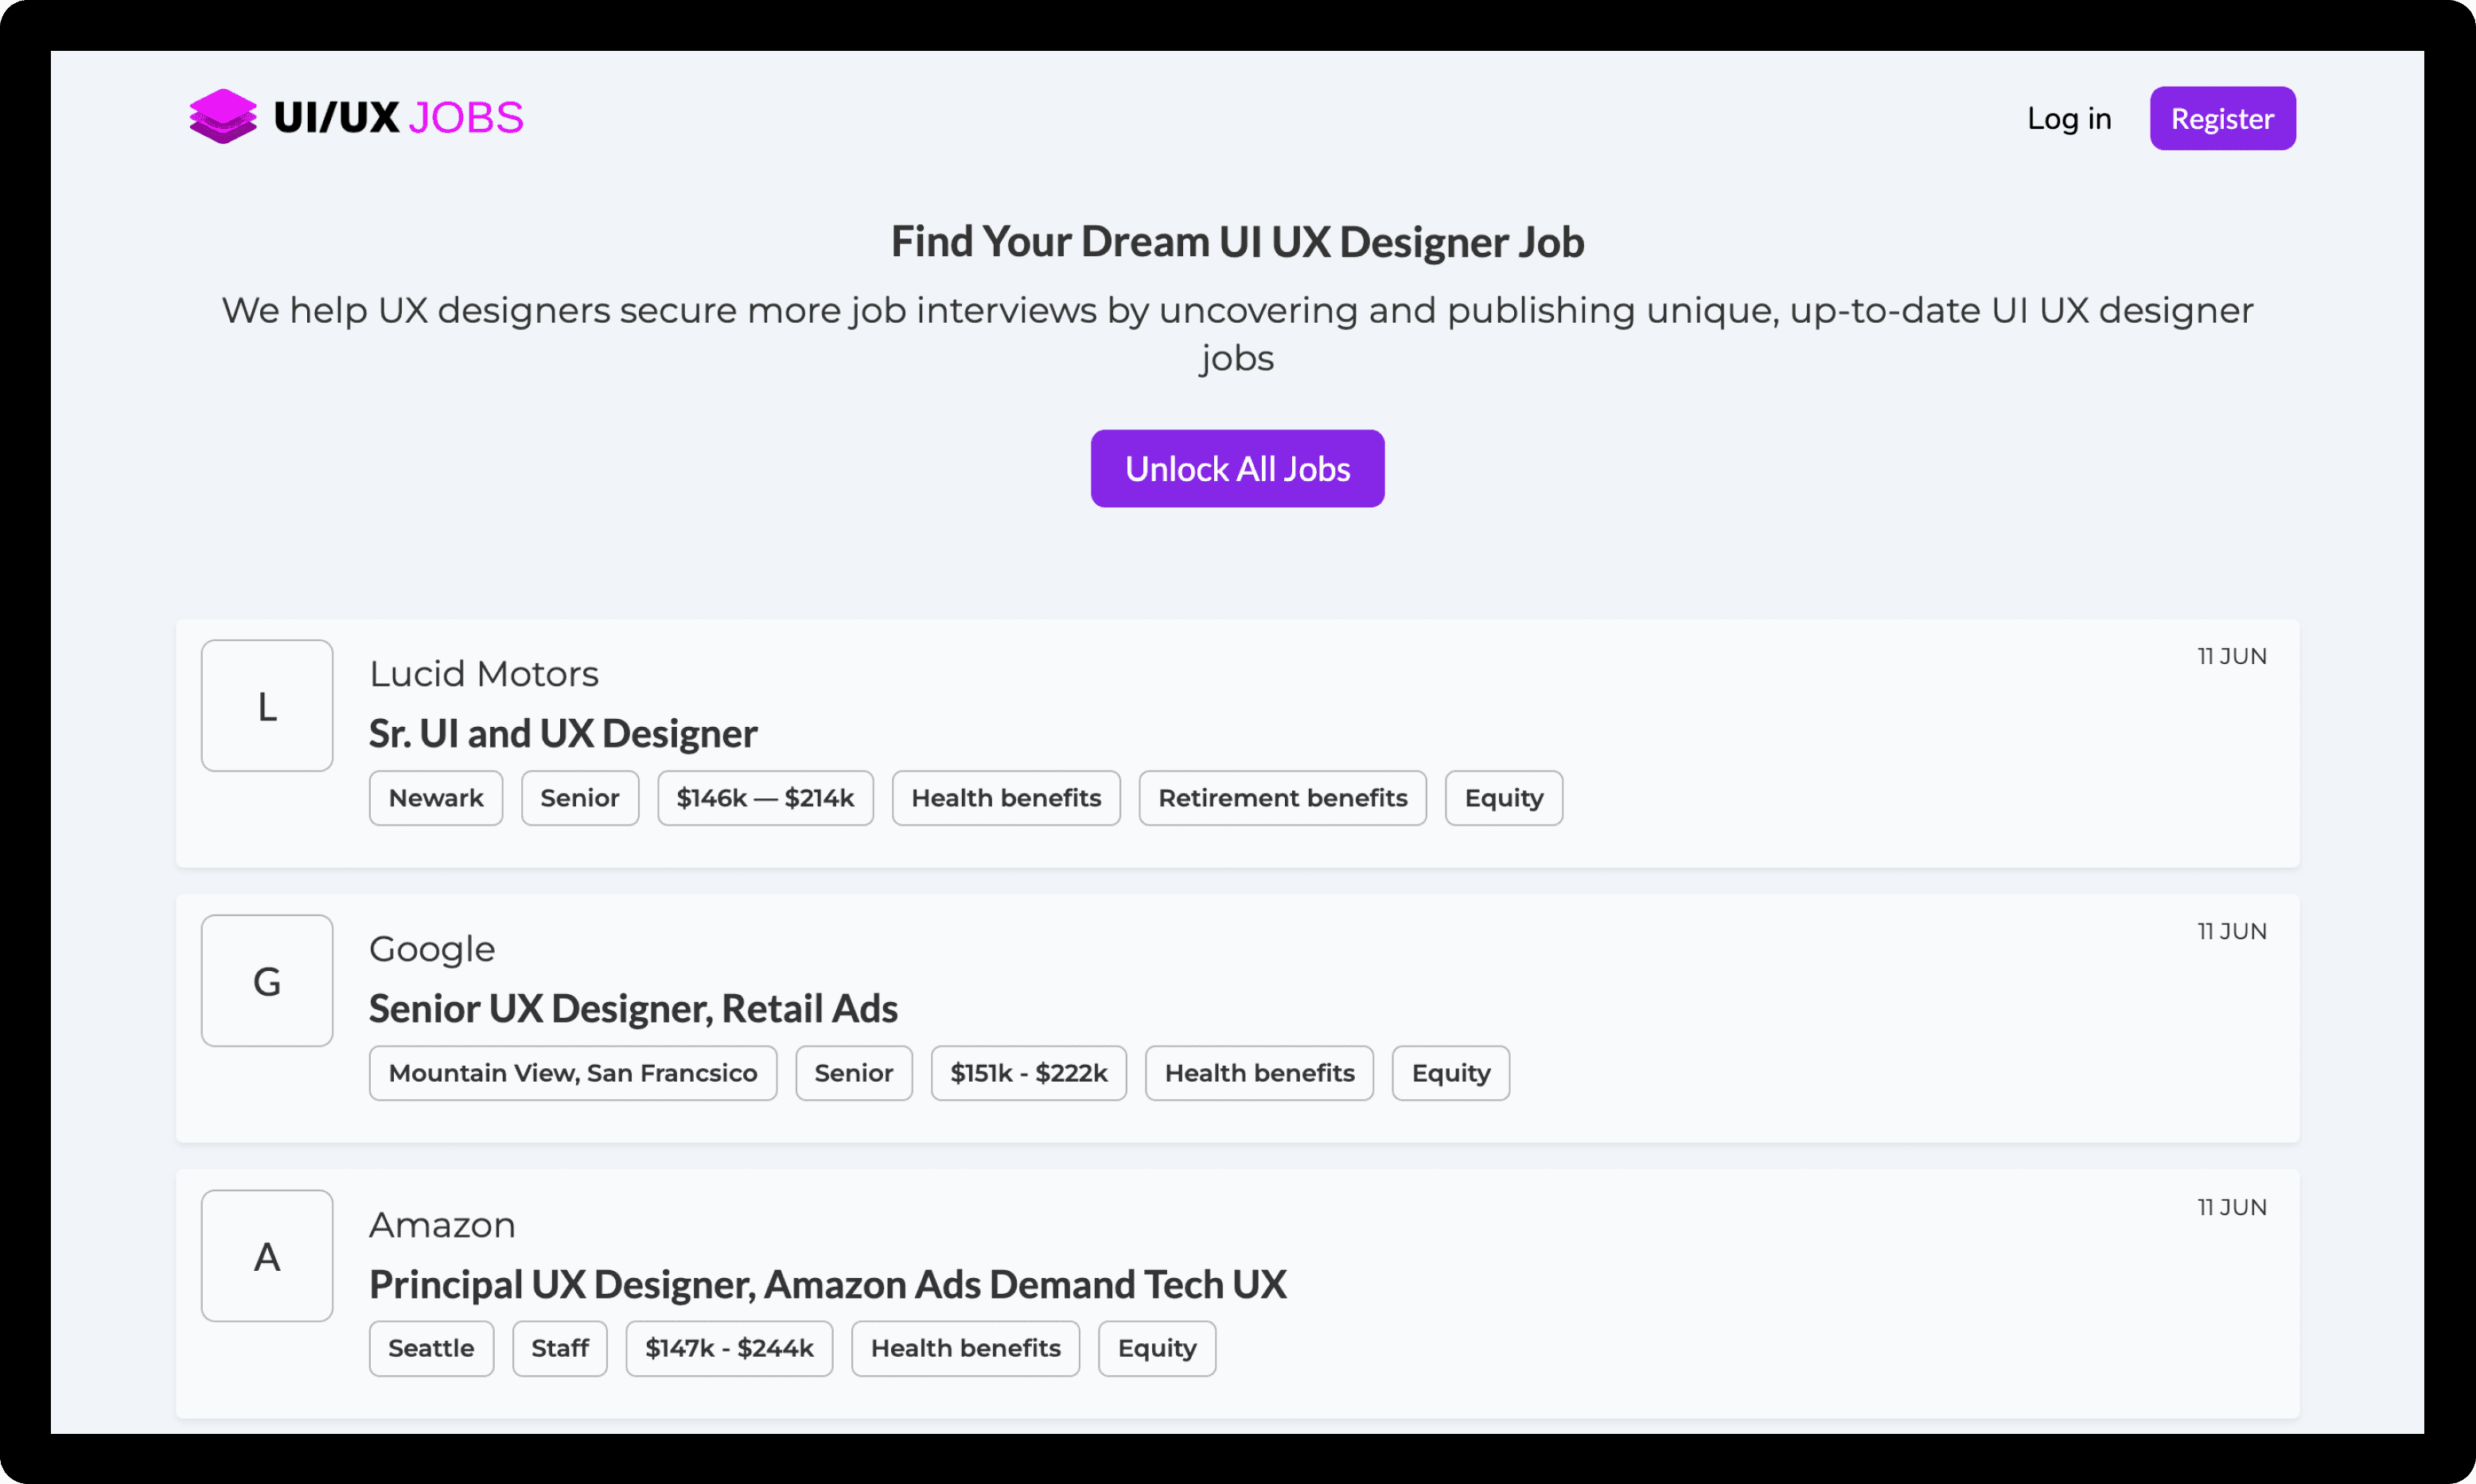Select the Seattle location tag
Image resolution: width=2476 pixels, height=1484 pixels.
click(431, 1348)
